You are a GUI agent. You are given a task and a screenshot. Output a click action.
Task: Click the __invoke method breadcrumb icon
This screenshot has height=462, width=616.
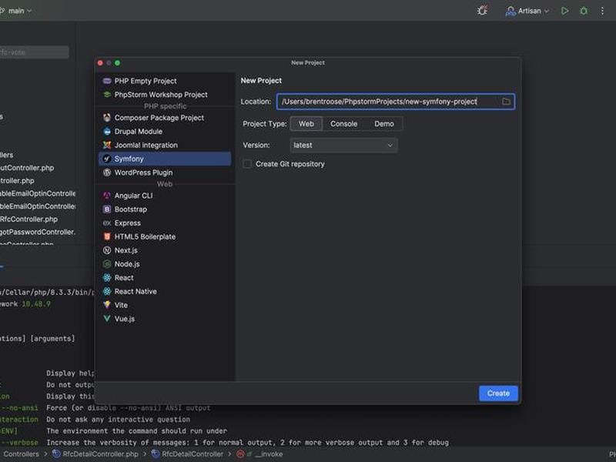[x=240, y=454]
